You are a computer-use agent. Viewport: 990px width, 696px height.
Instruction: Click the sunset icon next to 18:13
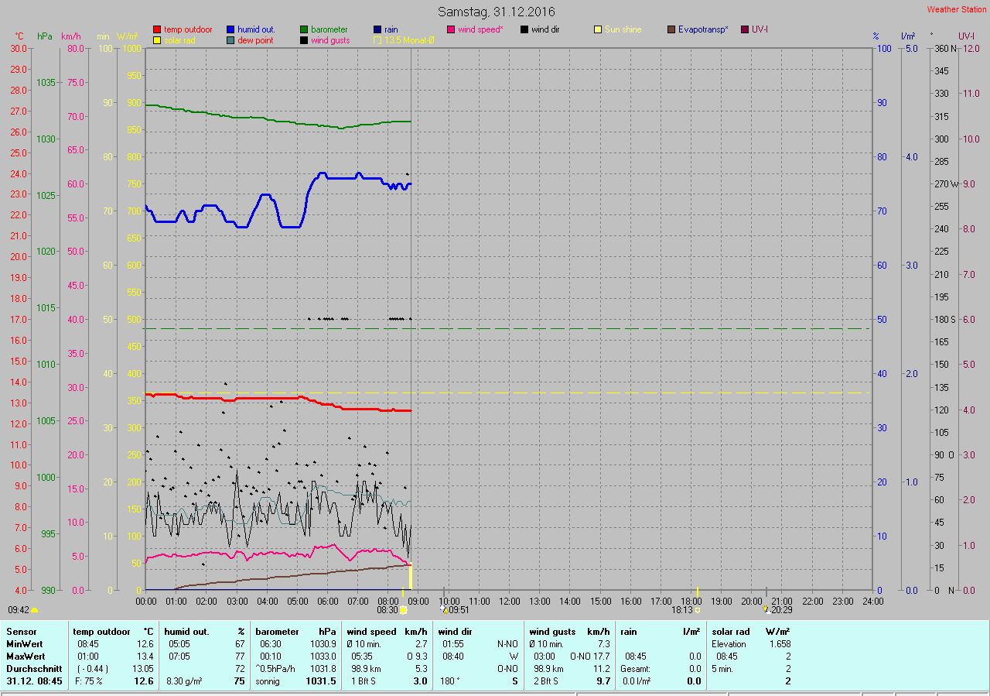697,610
